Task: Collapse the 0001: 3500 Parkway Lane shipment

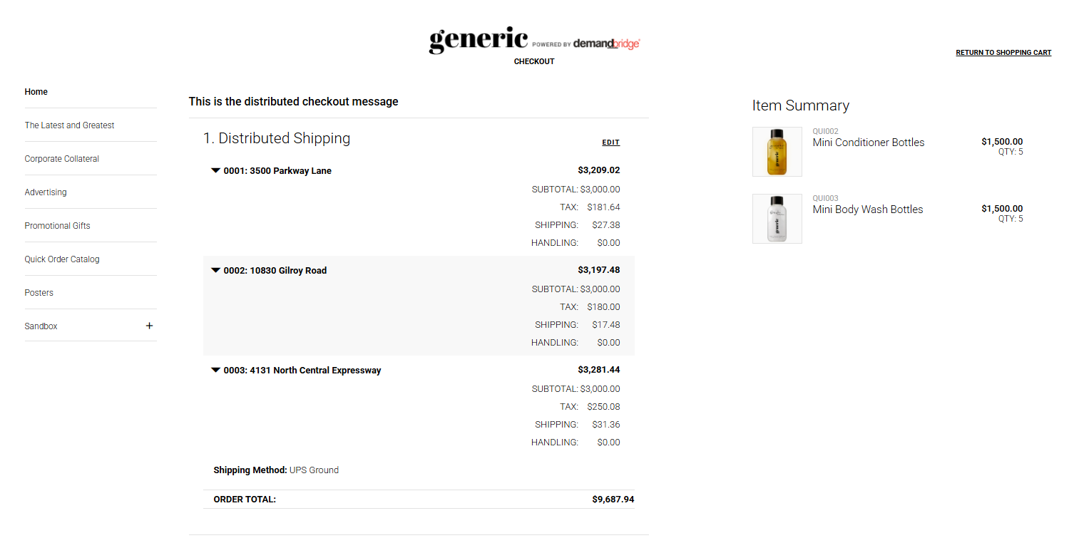Action: [x=215, y=171]
